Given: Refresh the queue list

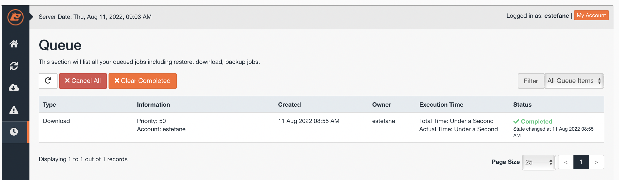Looking at the screenshot, I should coord(48,81).
